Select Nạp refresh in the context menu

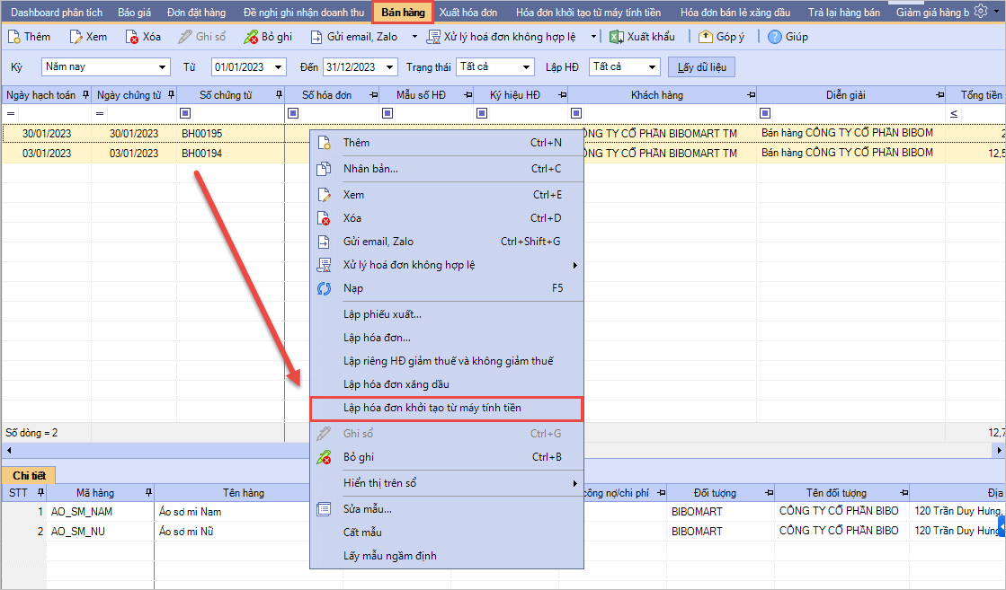[x=353, y=288]
